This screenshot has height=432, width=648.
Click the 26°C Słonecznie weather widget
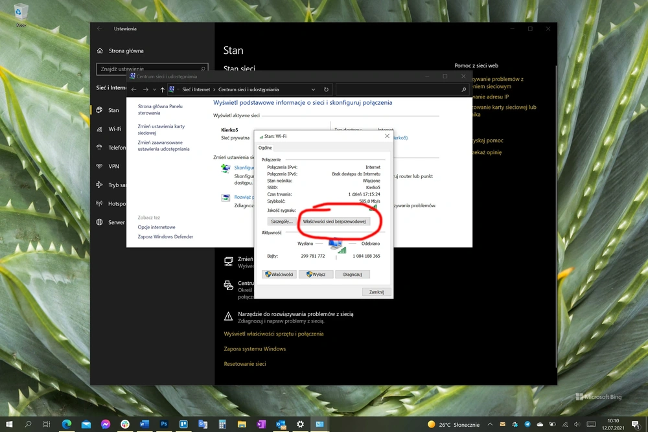tap(454, 425)
